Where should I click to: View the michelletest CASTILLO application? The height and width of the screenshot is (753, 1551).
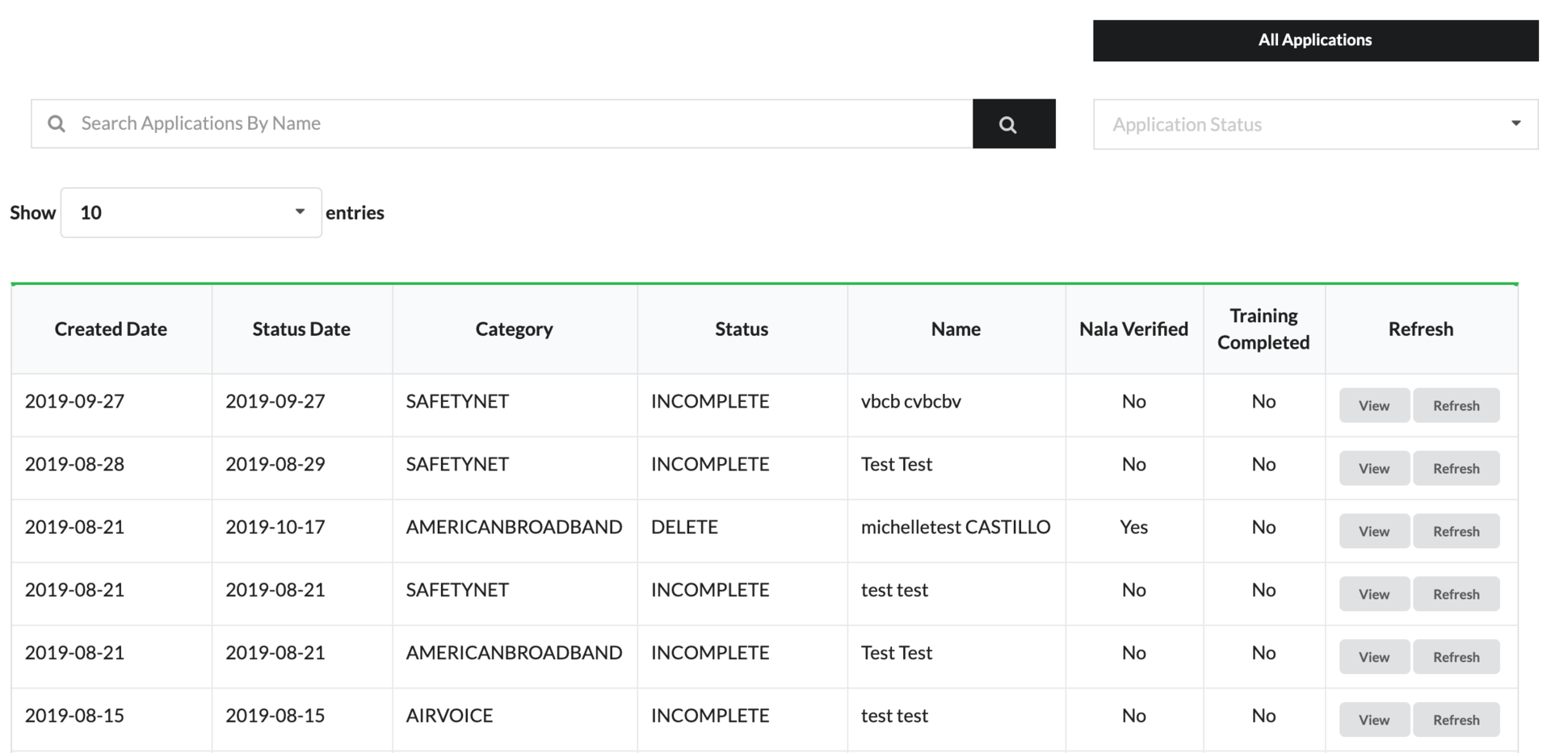pos(1373,532)
